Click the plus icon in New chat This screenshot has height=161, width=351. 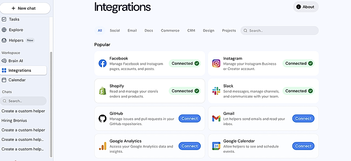pos(14,8)
